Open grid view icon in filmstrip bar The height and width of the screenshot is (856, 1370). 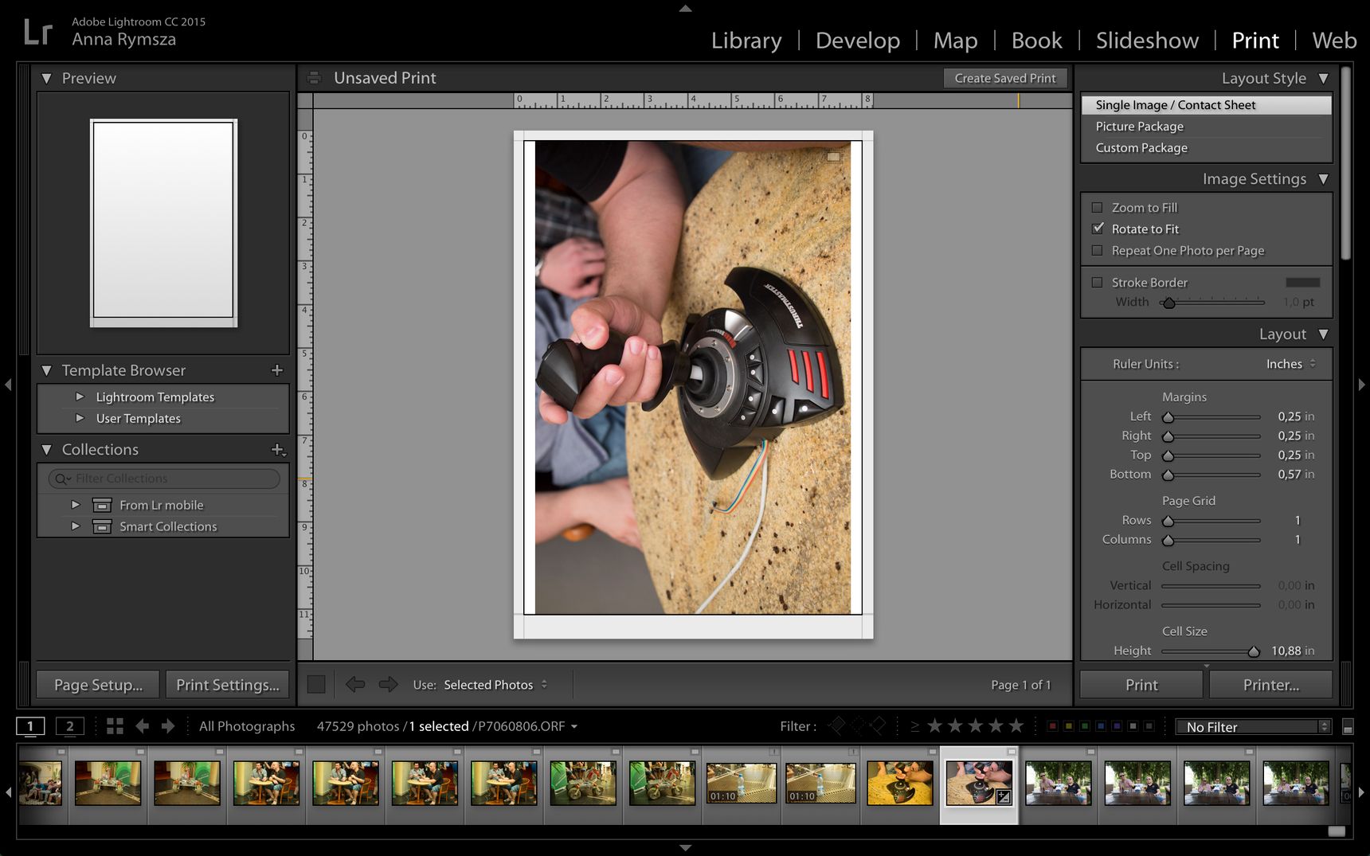tap(115, 726)
